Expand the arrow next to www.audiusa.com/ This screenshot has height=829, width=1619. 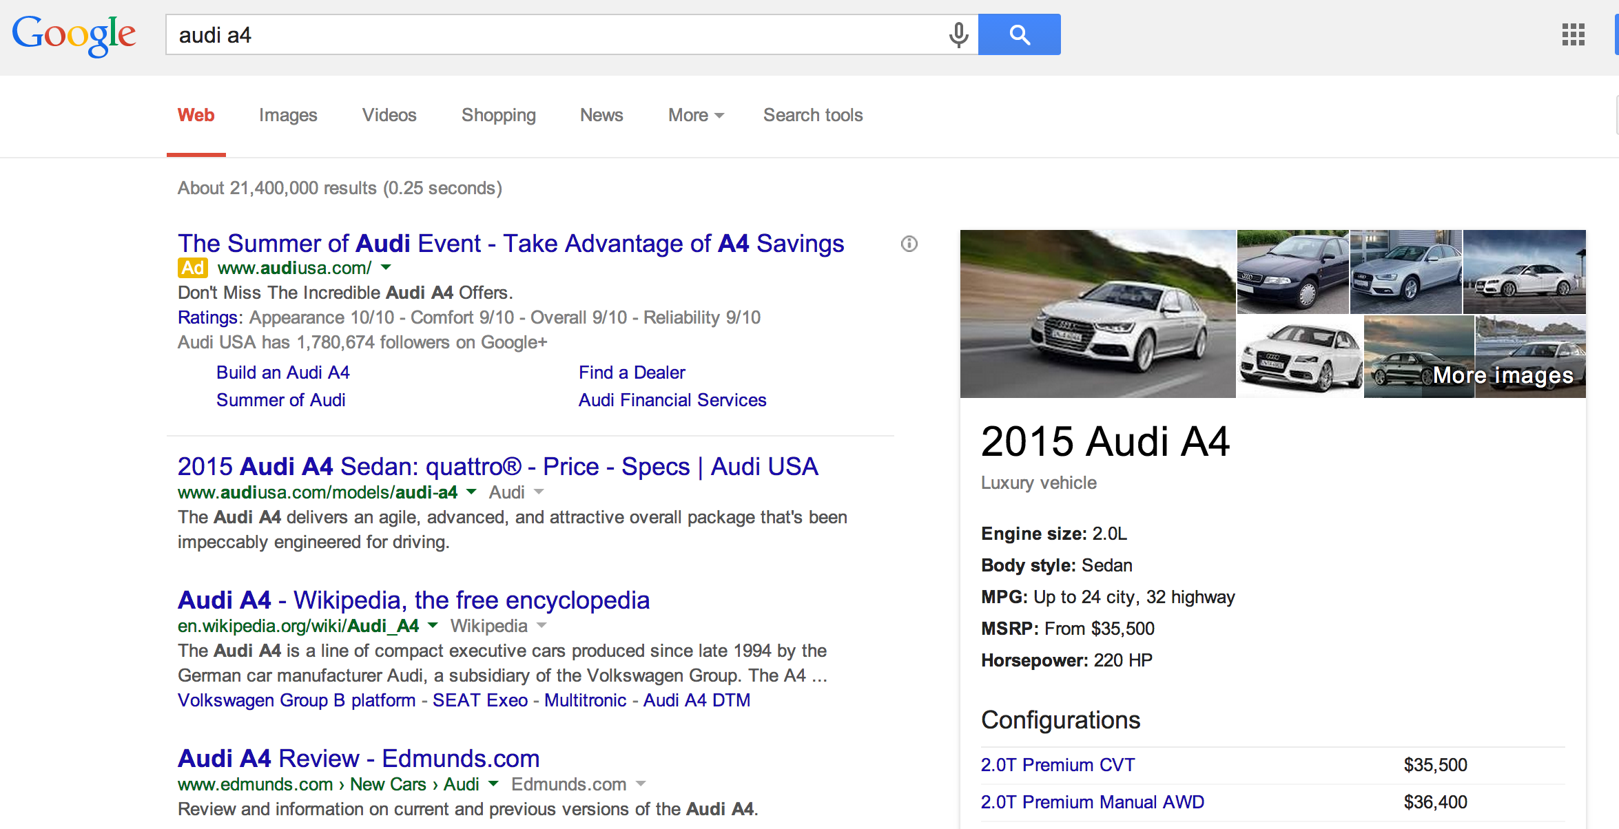[386, 267]
